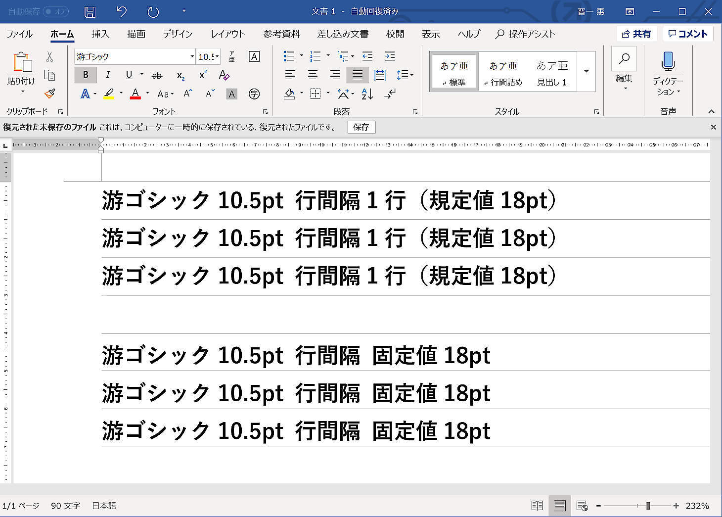
Task: Expand the Paste options arrow
Action: (22, 92)
